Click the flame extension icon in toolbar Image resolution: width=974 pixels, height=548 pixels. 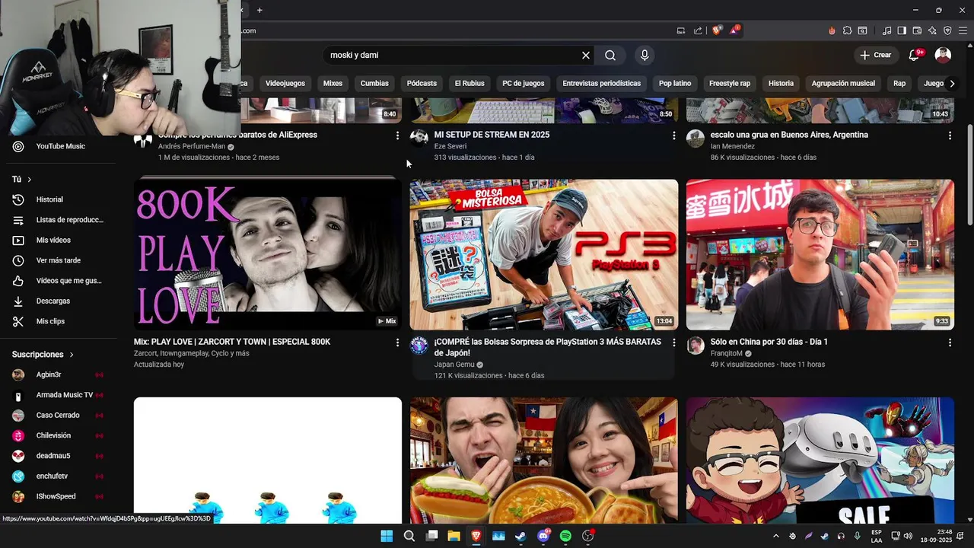coord(832,30)
